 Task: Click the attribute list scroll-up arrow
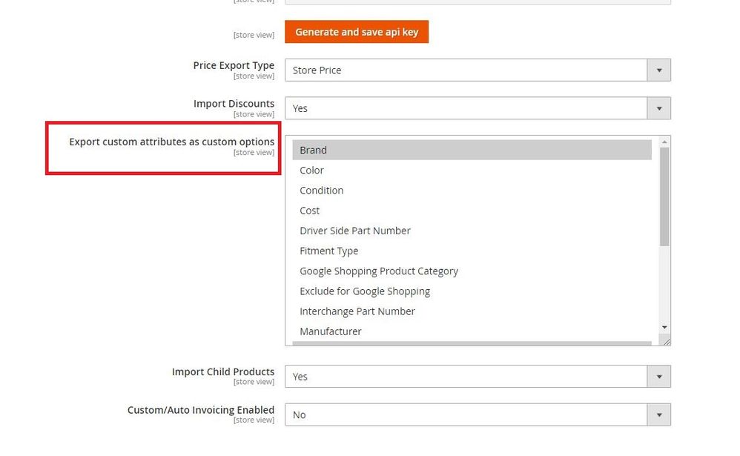pos(664,142)
